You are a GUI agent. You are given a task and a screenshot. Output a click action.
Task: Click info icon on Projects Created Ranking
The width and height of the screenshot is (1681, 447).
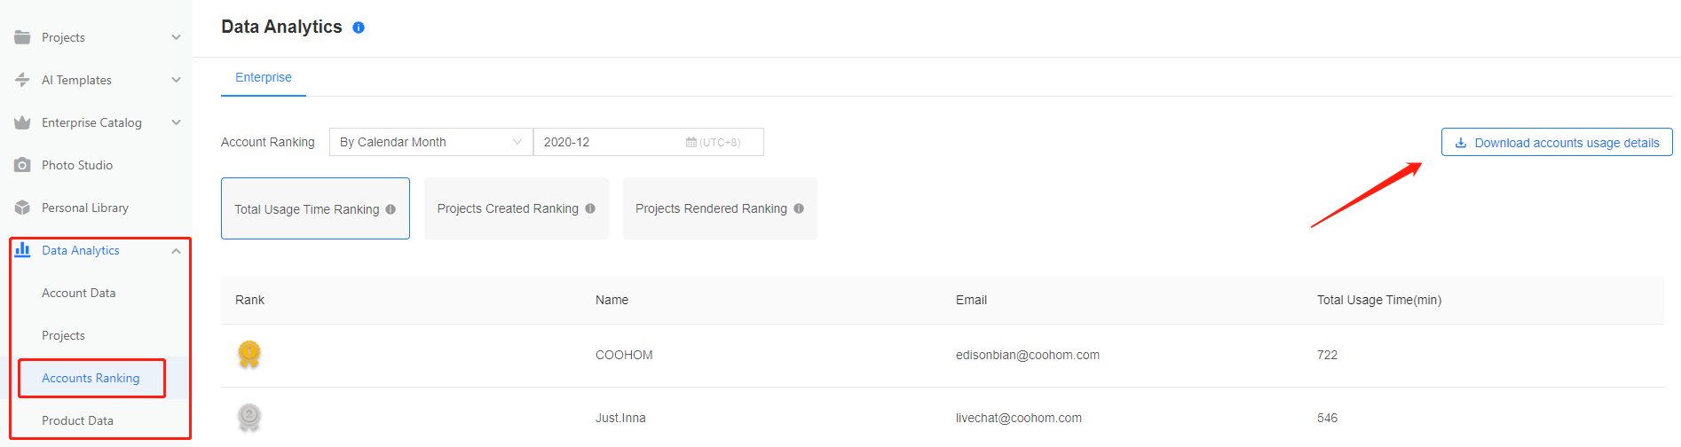(590, 208)
